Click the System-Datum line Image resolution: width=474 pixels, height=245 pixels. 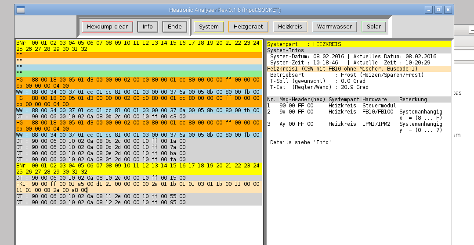click(353, 57)
